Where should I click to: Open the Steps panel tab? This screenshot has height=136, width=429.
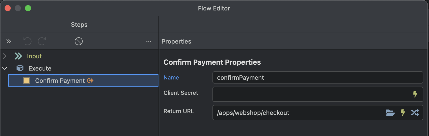click(x=79, y=25)
